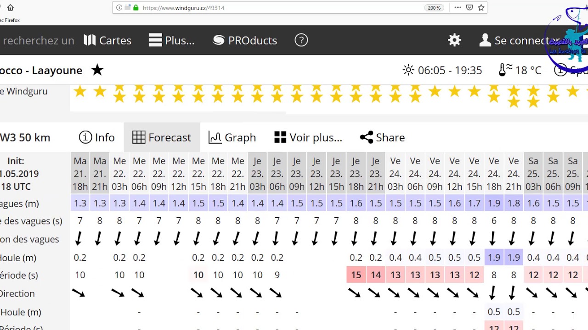This screenshot has height=330, width=588.
Task: Click the Windguru rating star under Ma 21. 18h
Action: coord(80,92)
